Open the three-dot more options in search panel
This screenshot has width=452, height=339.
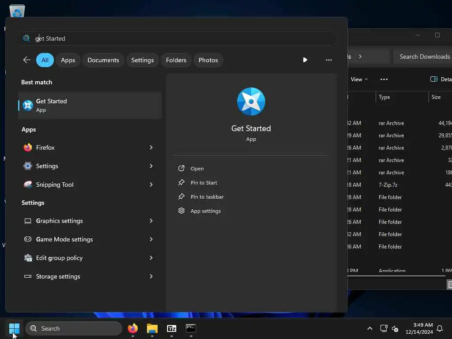(x=328, y=60)
